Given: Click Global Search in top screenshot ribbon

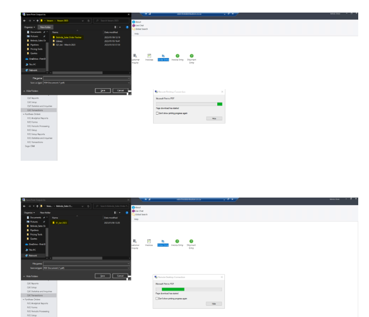Looking at the screenshot, I should pyautogui.click(x=140, y=29).
